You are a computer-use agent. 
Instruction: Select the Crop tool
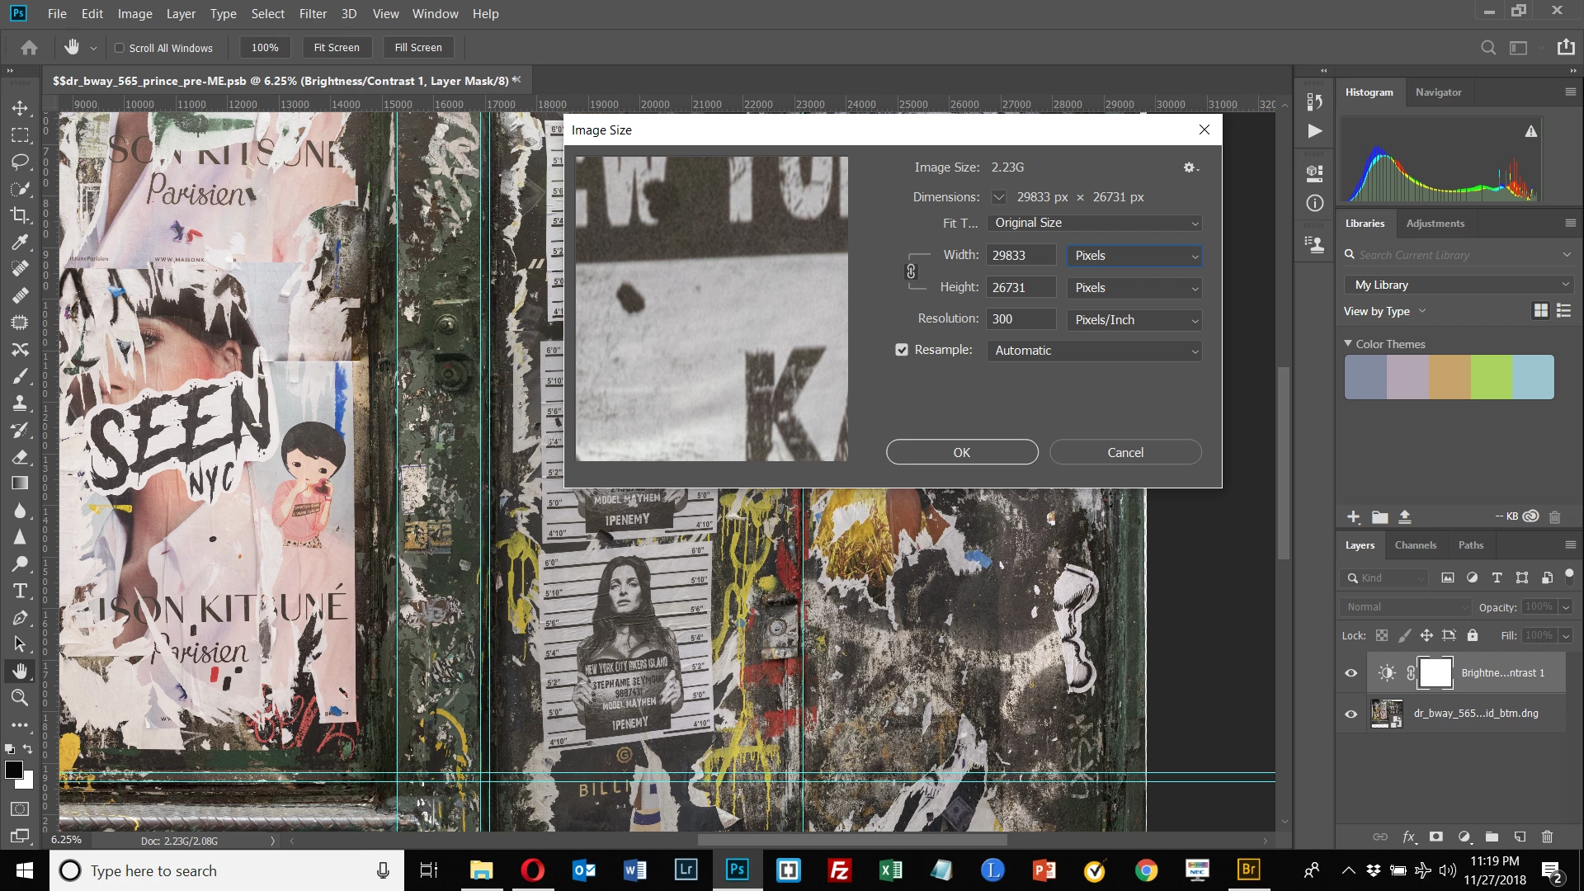click(x=20, y=215)
